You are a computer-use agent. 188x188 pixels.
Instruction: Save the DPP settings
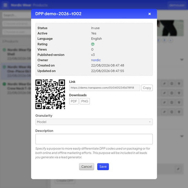point(103,167)
